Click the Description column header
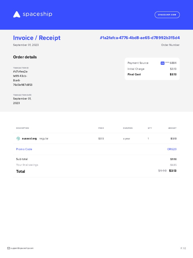 click(22, 128)
